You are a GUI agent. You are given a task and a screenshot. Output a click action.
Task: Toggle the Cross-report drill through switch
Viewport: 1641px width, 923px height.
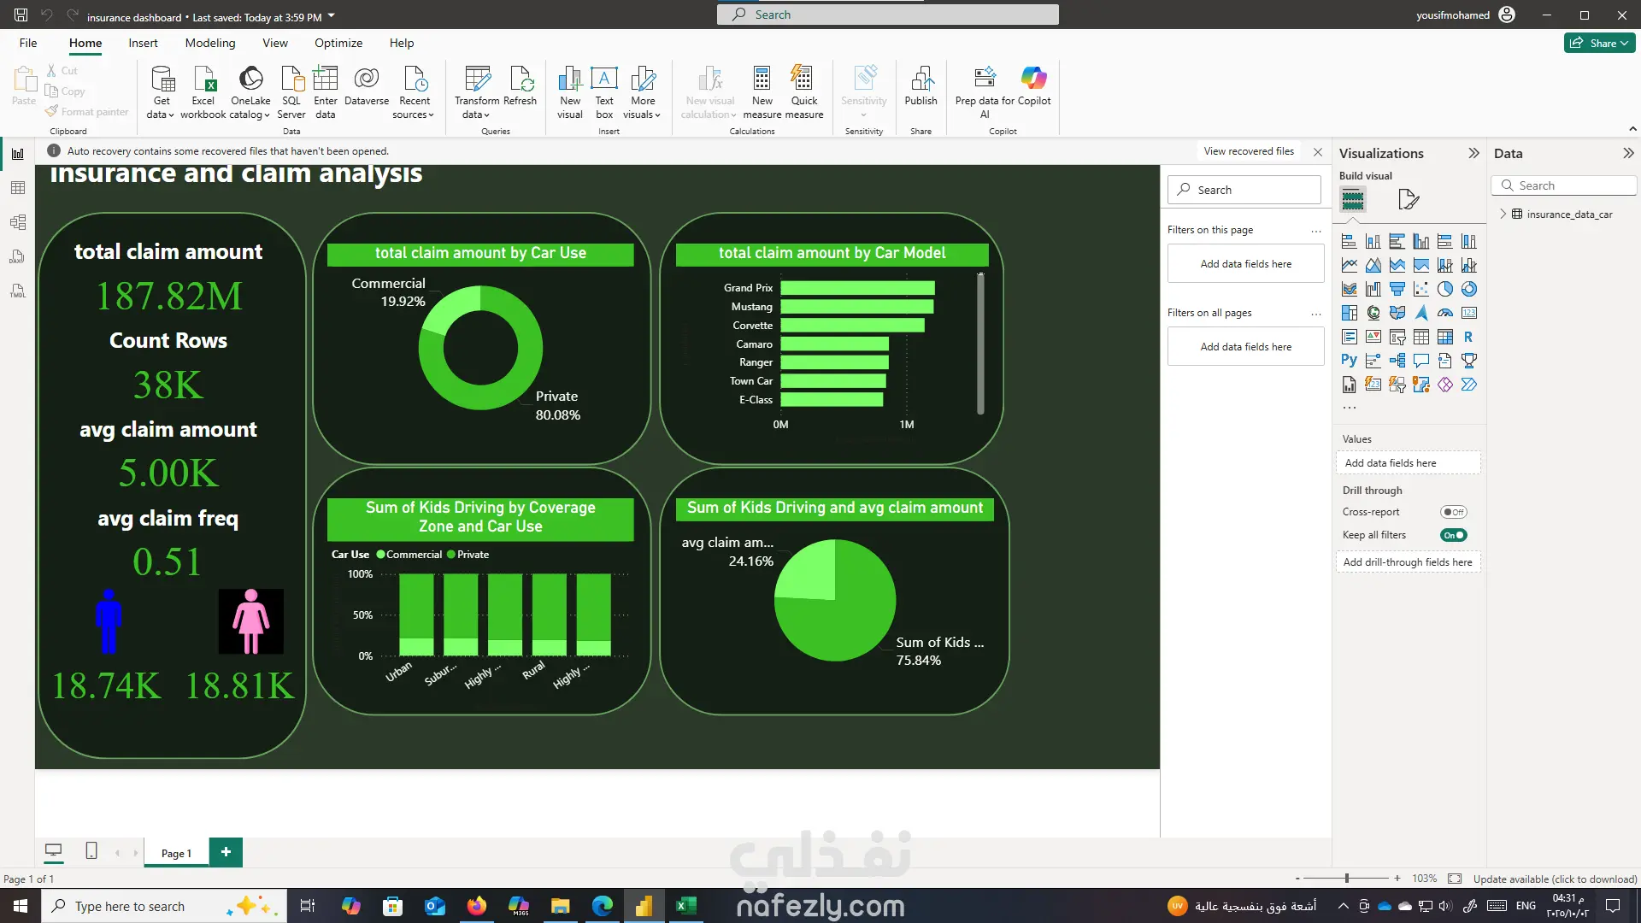tap(1453, 512)
